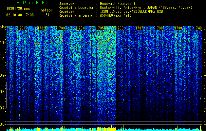Click the 0.9 frequency axis label

(x=3, y=75)
